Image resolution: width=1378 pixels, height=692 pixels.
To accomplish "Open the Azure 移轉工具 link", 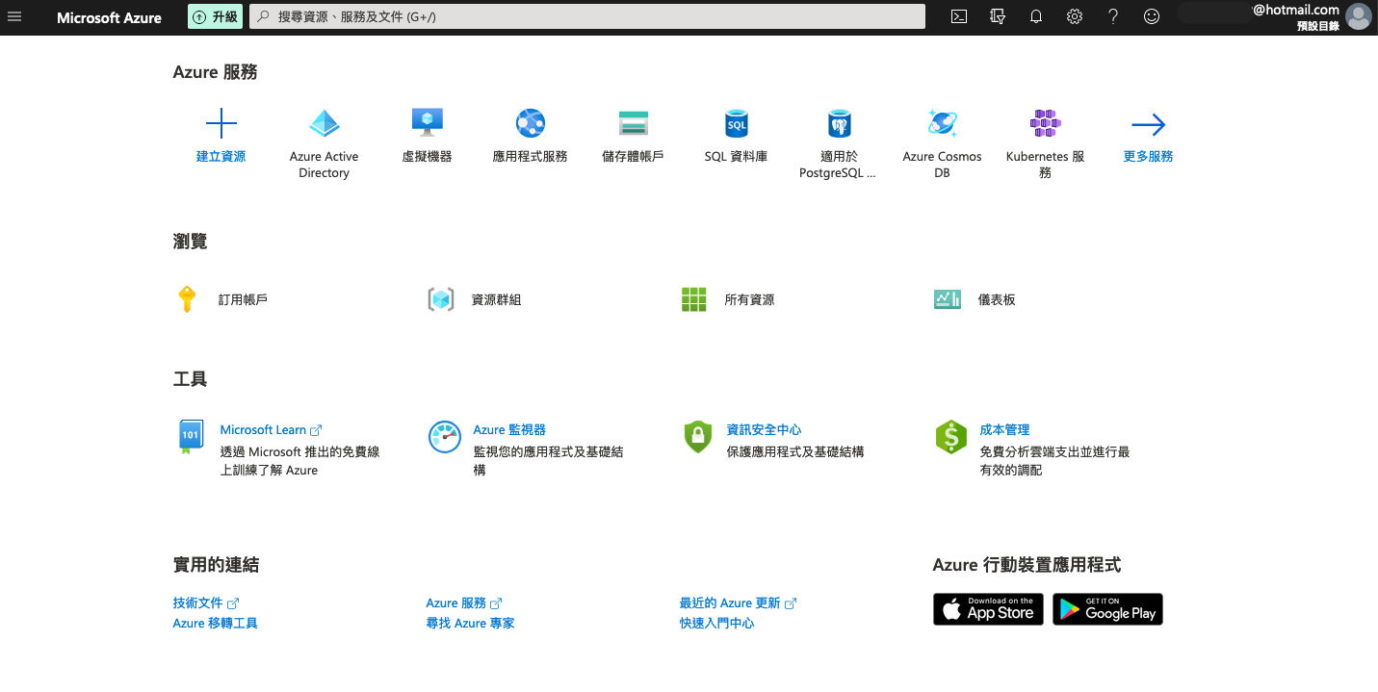I will point(215,624).
